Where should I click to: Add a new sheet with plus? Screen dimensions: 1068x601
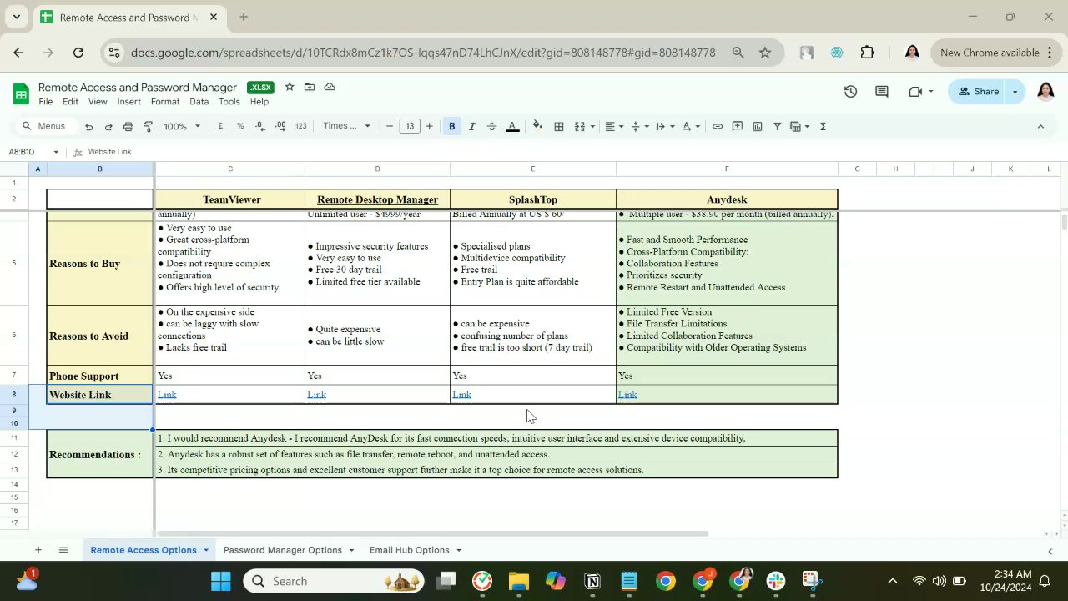coord(38,550)
